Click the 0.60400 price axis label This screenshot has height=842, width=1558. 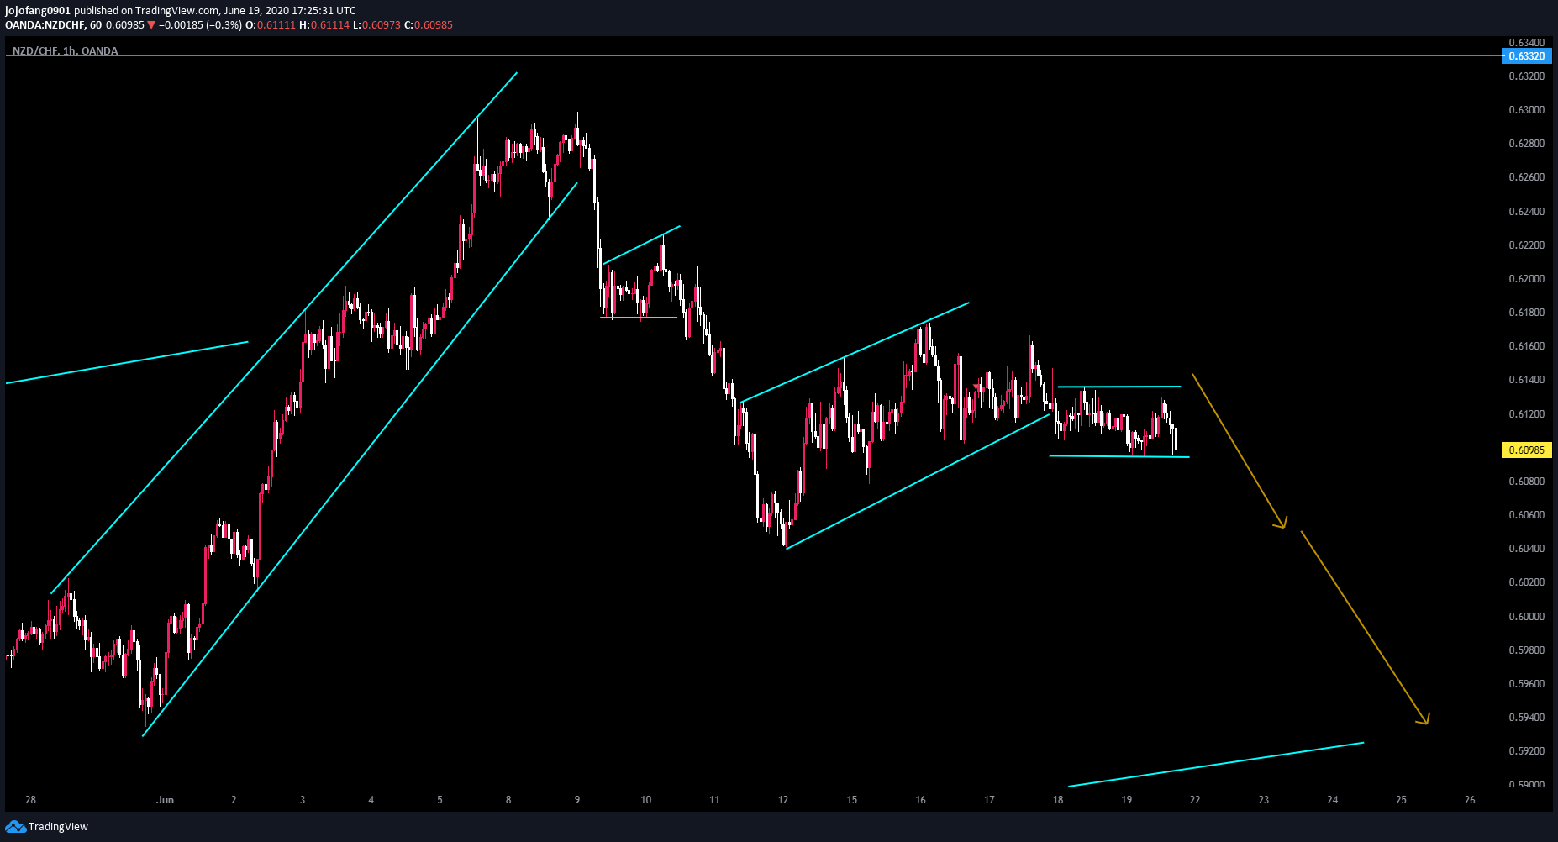click(x=1526, y=549)
